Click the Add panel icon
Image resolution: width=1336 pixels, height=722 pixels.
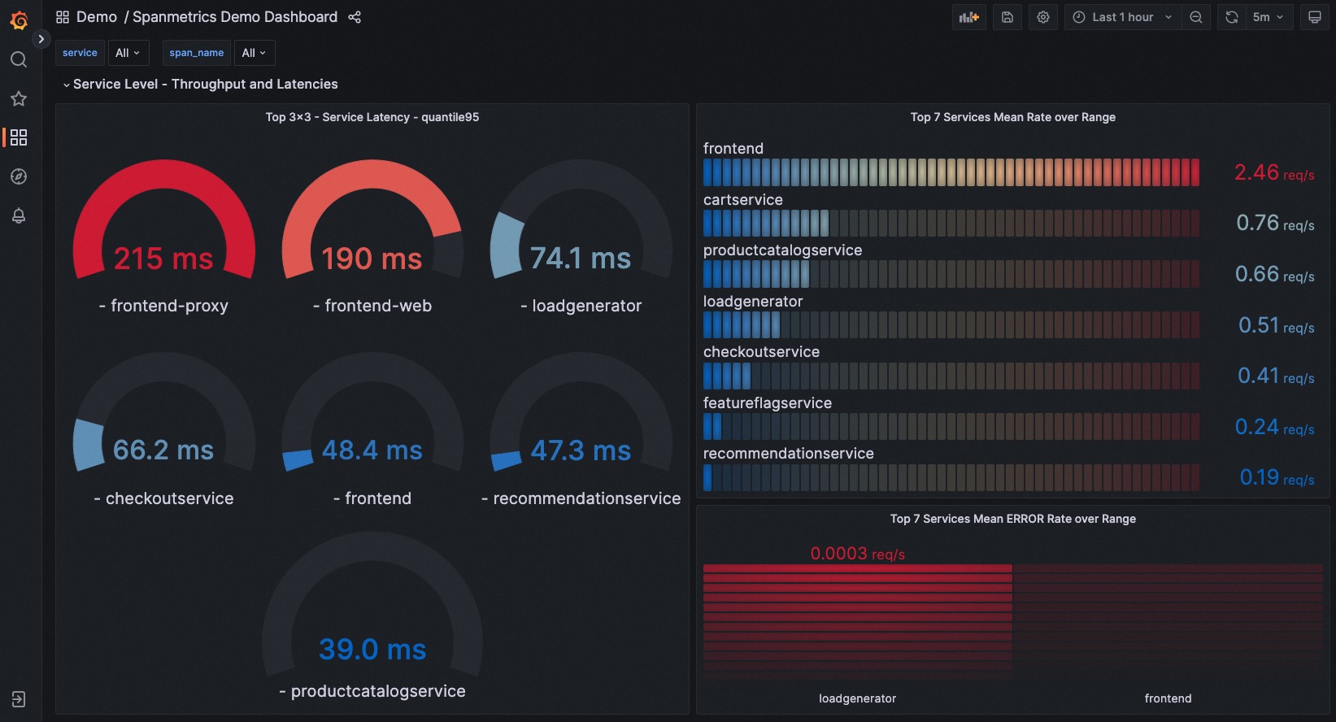click(969, 17)
